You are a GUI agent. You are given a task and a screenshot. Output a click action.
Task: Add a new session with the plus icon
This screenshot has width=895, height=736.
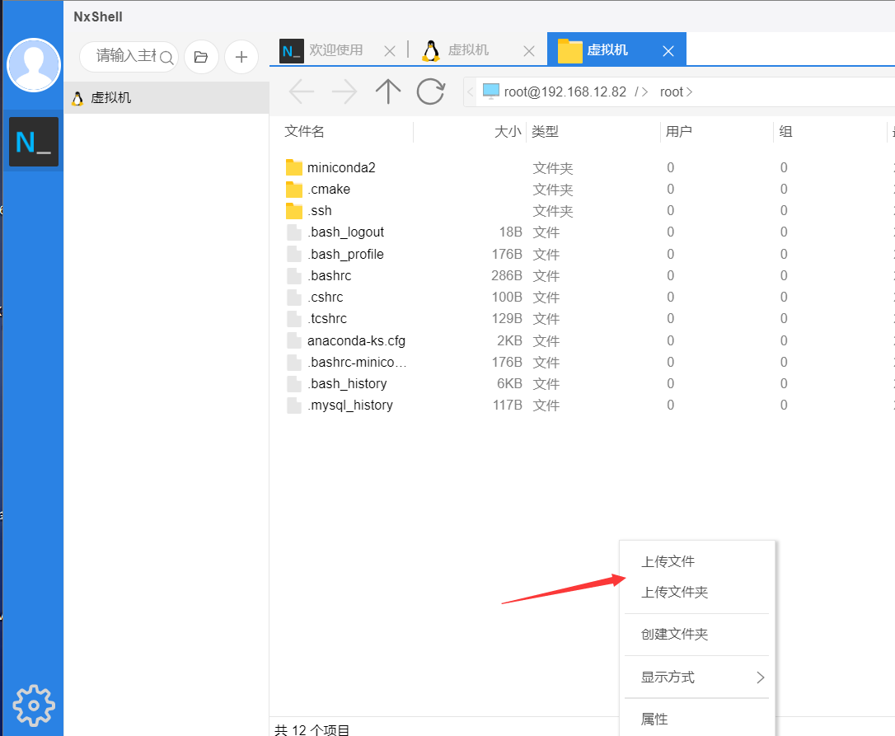[x=241, y=57]
